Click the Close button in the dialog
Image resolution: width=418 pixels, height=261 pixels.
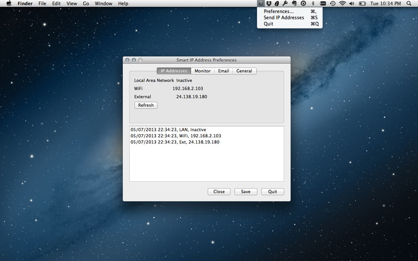pyautogui.click(x=219, y=192)
